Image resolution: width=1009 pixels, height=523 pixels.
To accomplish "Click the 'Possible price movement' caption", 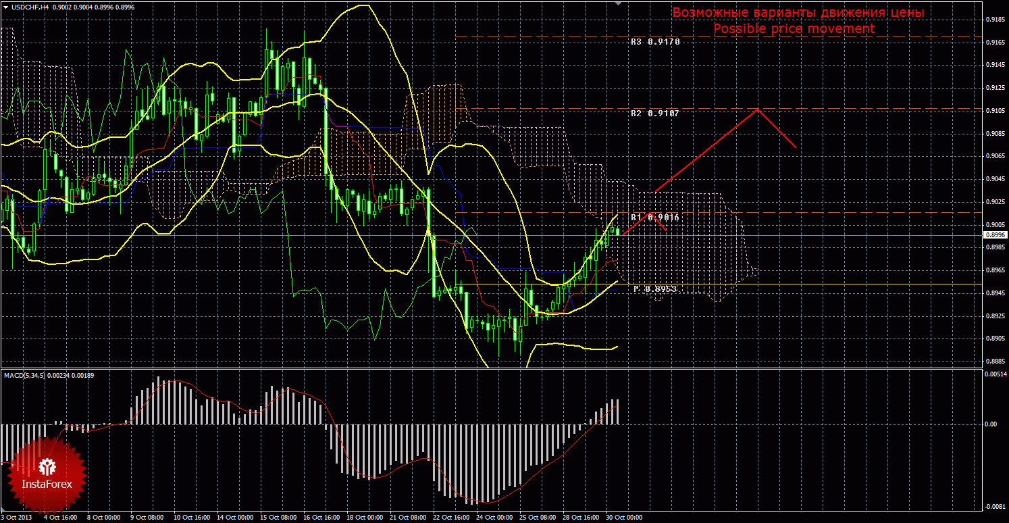I will pos(794,29).
